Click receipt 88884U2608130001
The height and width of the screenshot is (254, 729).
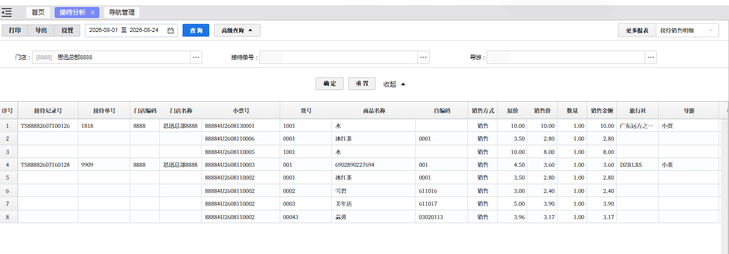[x=230, y=126]
